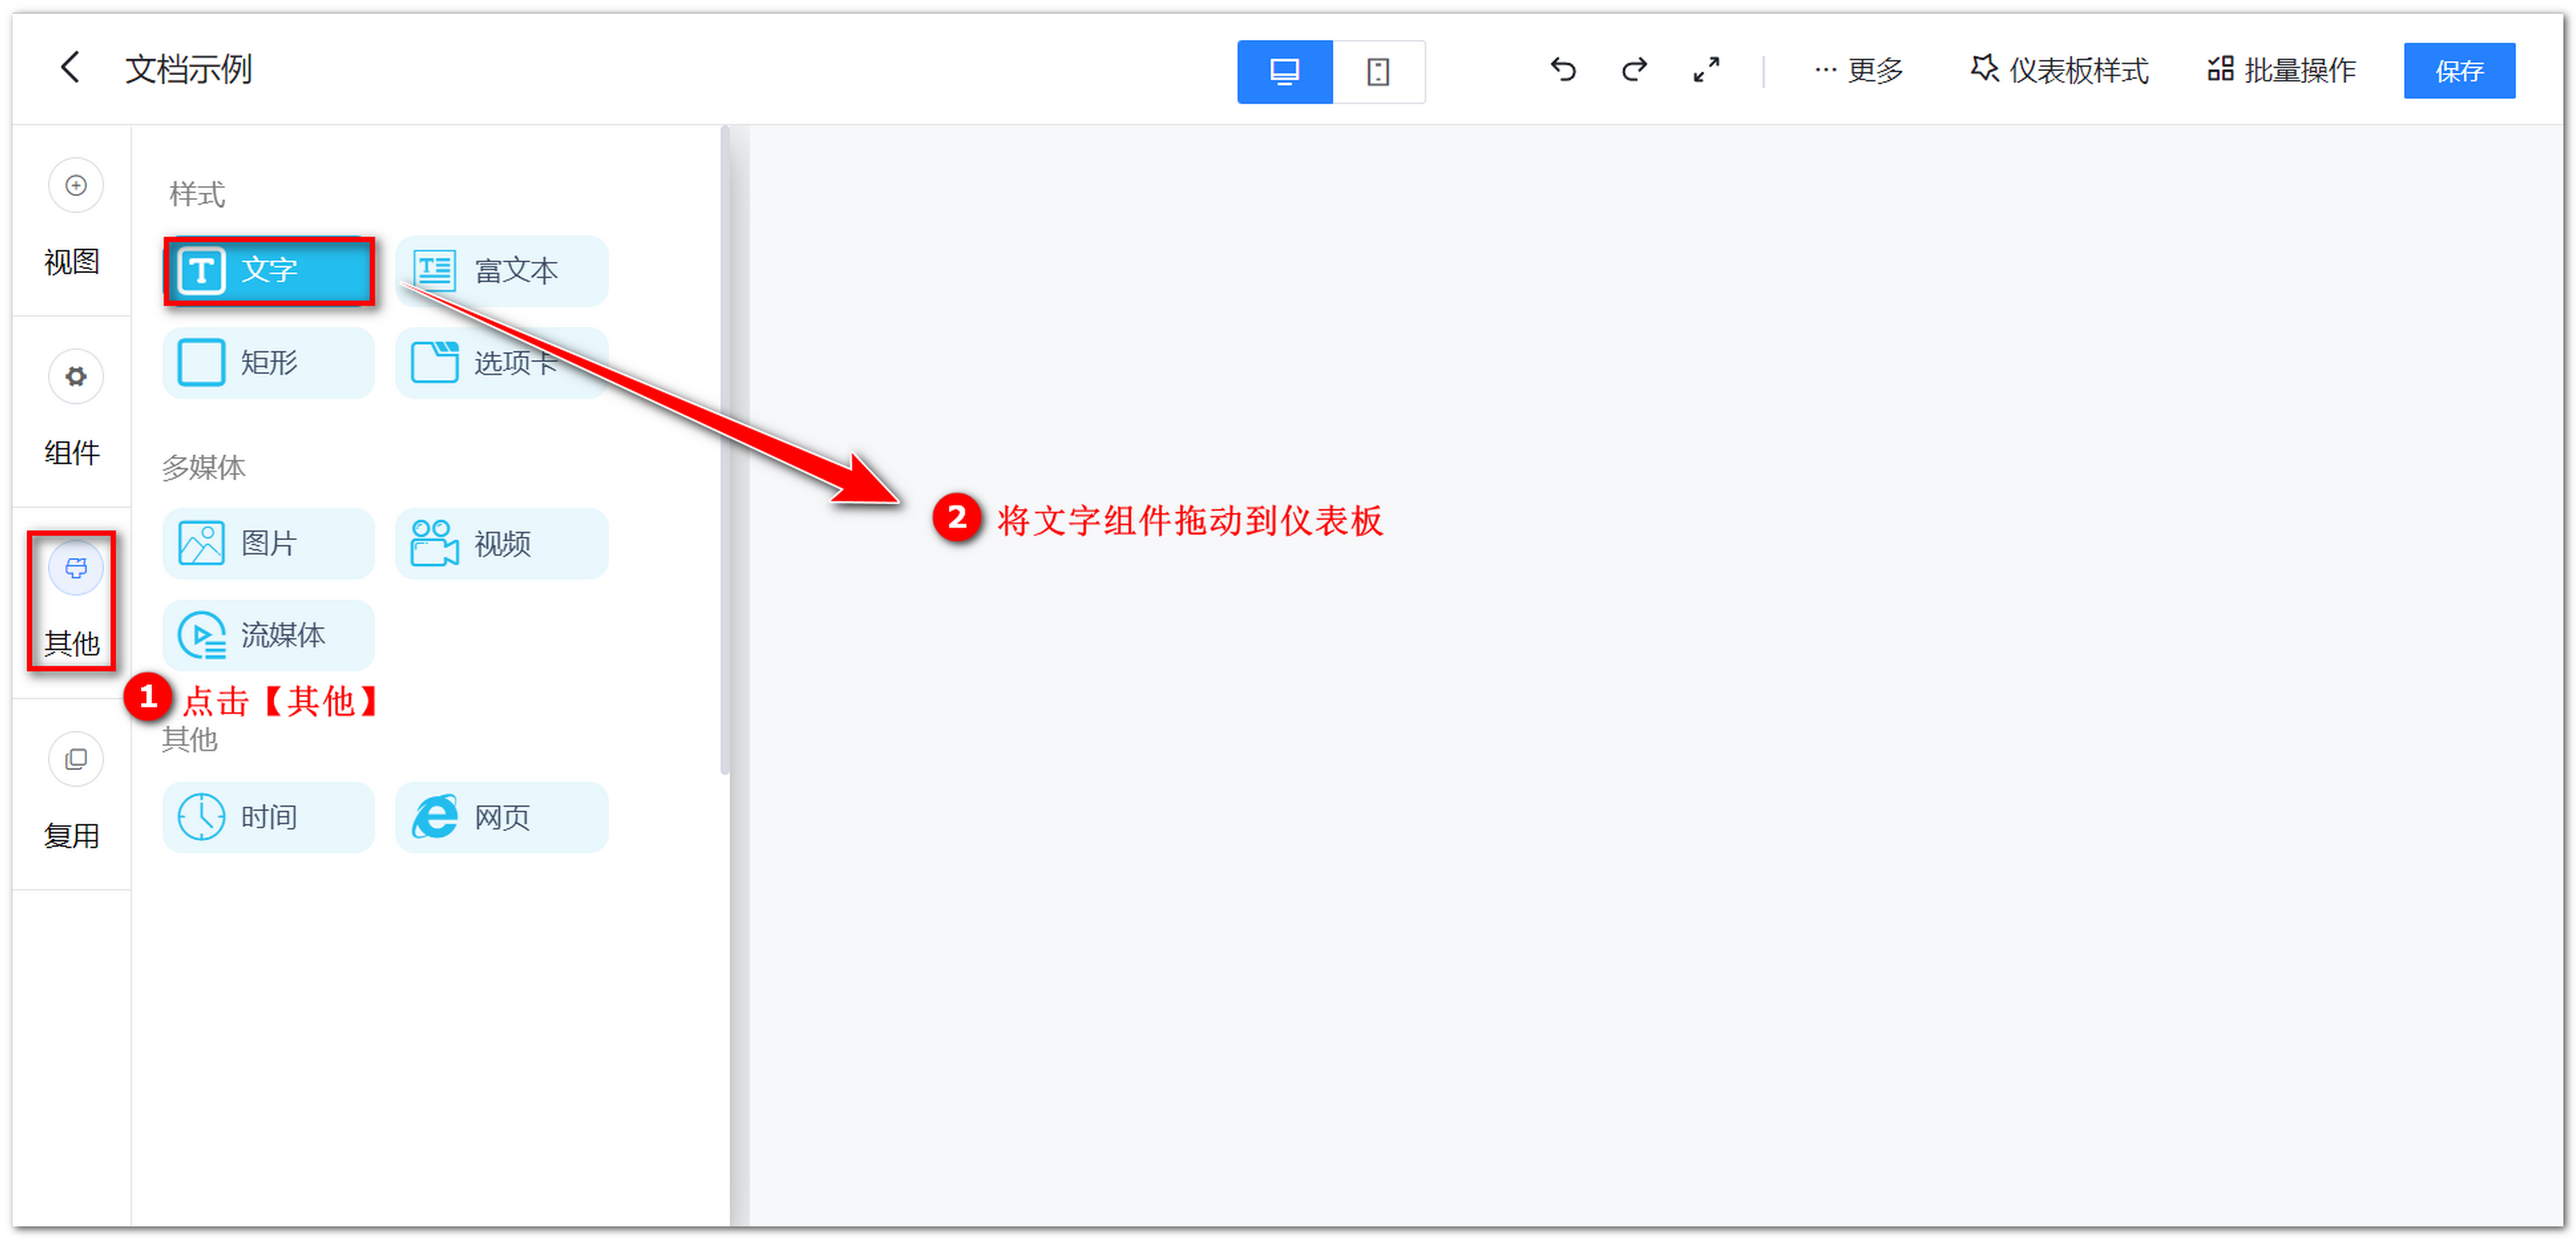Open the 其他 sidebar tab

[x=73, y=602]
